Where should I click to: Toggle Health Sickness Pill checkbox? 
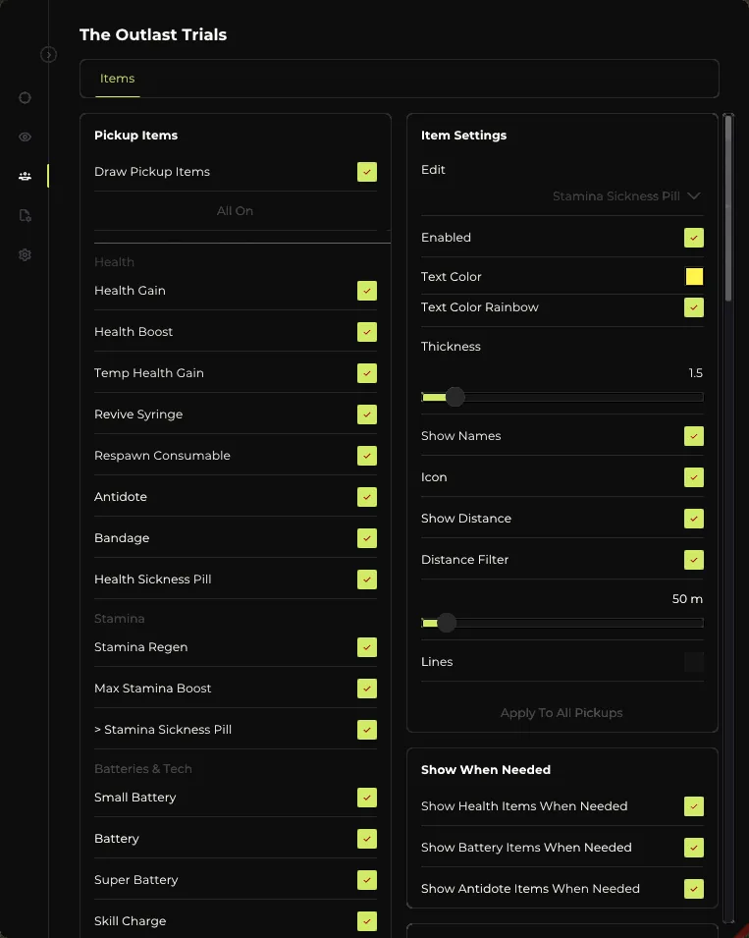point(367,579)
